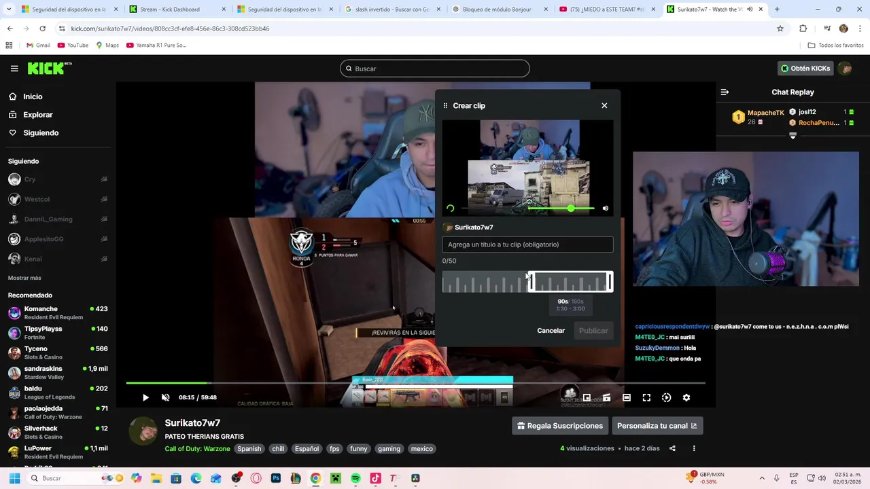Collapse the Chat Replay panel
The width and height of the screenshot is (870, 489).
click(x=725, y=92)
